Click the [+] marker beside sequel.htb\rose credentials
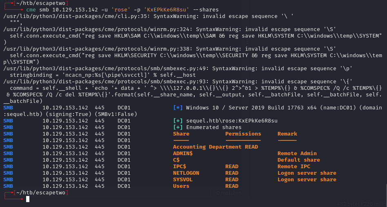The image size is (387, 207). pyautogui.click(x=178, y=121)
